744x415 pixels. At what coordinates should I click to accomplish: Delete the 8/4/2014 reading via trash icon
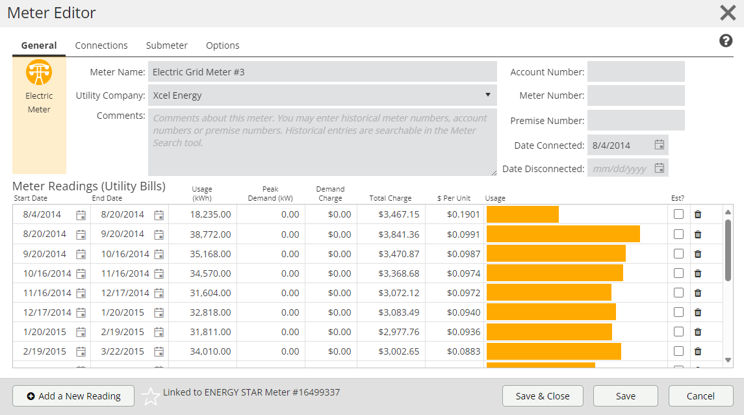[698, 214]
